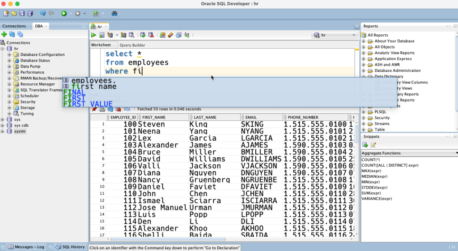This screenshot has height=251, width=458.
Task: Delete selected row in result grid
Action: 118,109
